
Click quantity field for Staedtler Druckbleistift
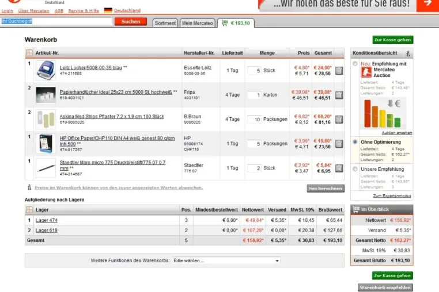[x=254, y=168]
